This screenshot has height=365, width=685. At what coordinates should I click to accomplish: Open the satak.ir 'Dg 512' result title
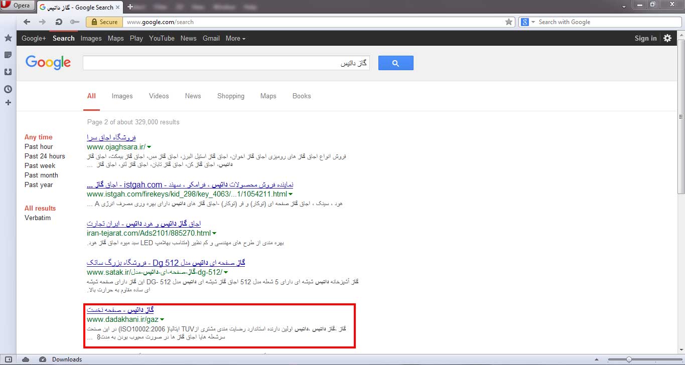166,263
